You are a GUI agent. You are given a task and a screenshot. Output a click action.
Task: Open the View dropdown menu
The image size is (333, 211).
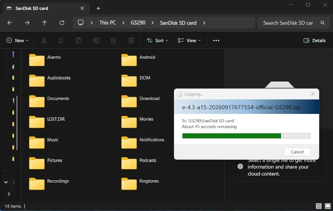coord(189,40)
